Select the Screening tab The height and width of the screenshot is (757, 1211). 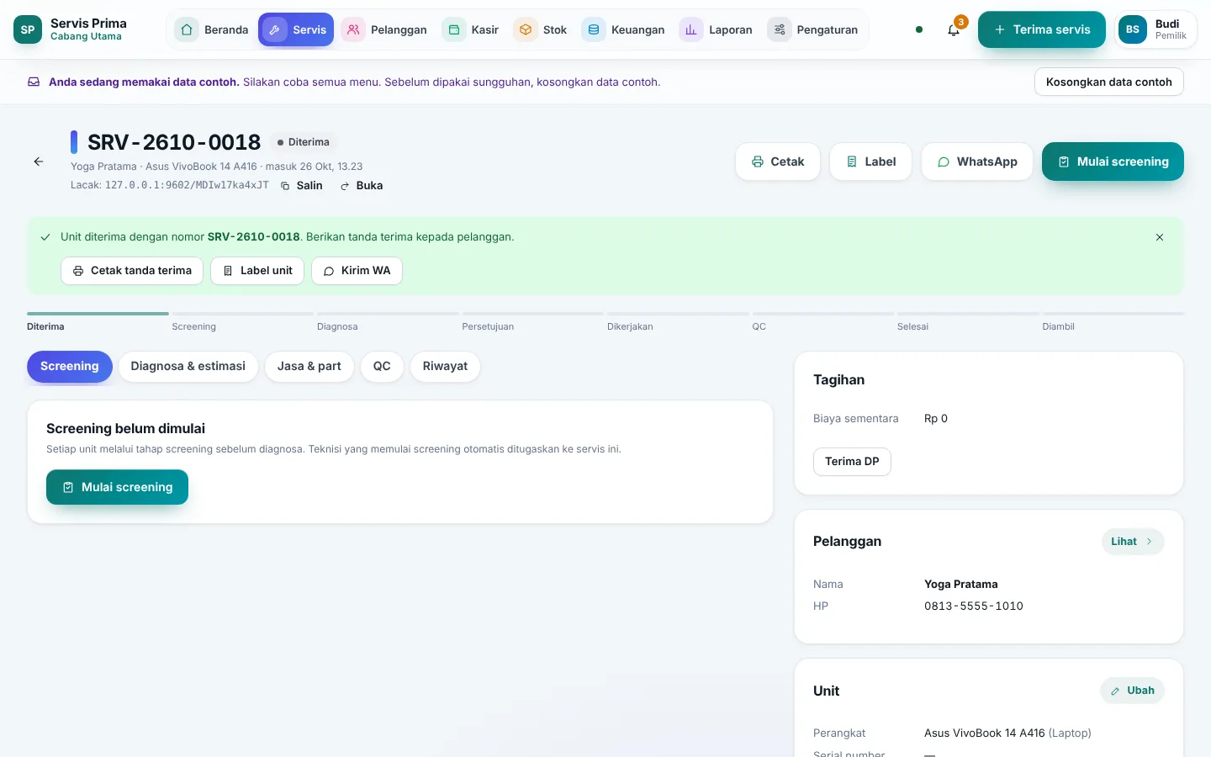coord(70,367)
